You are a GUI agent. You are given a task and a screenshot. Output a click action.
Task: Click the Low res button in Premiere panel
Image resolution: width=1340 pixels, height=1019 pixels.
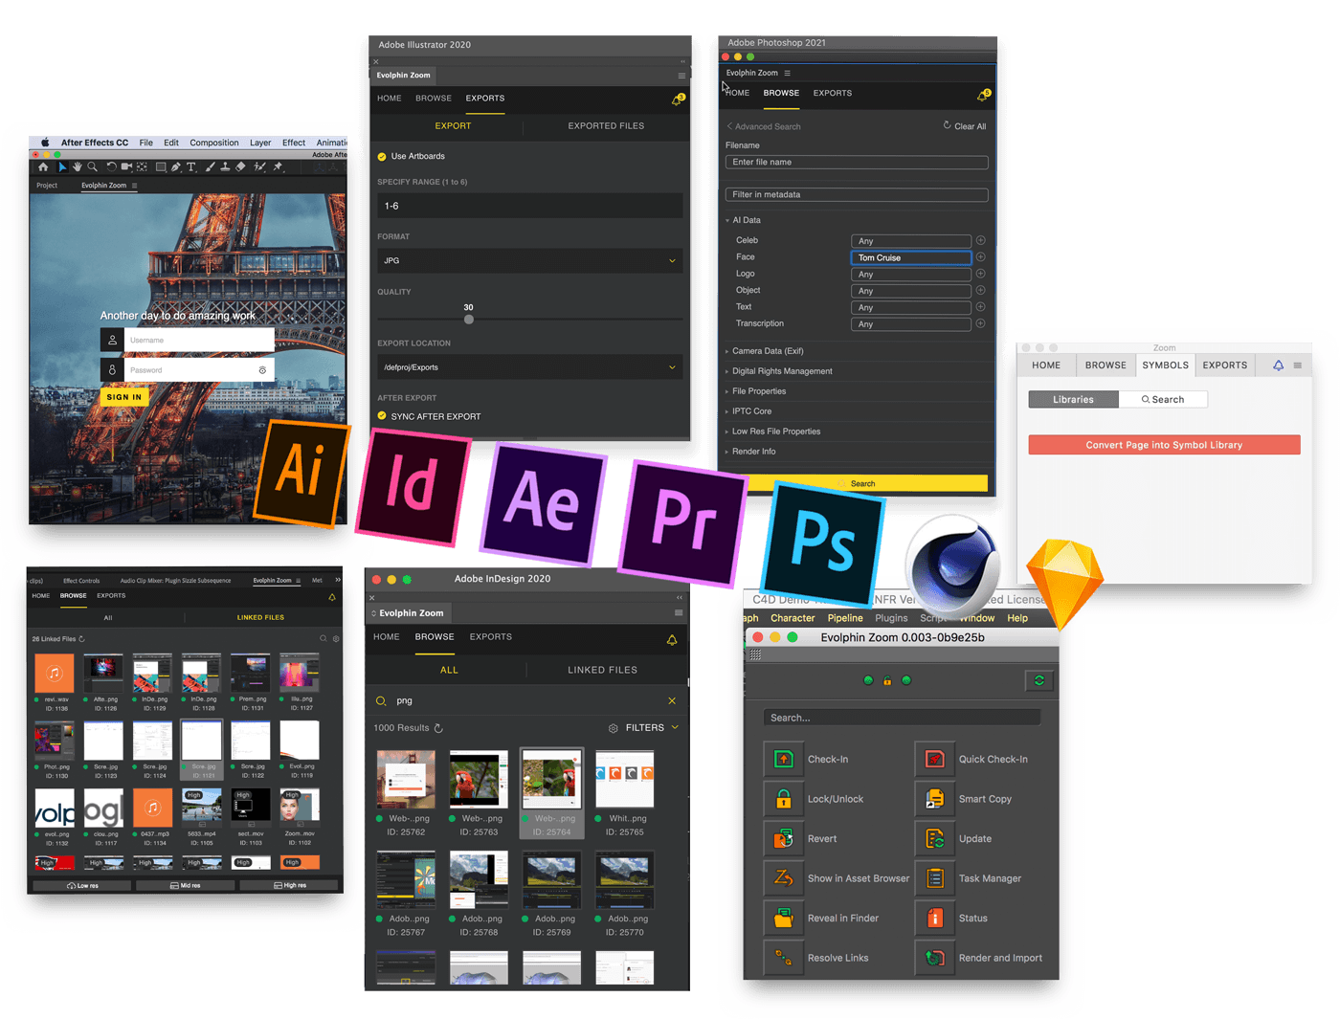point(82,886)
